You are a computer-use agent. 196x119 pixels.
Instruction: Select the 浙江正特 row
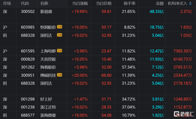coord(98,107)
